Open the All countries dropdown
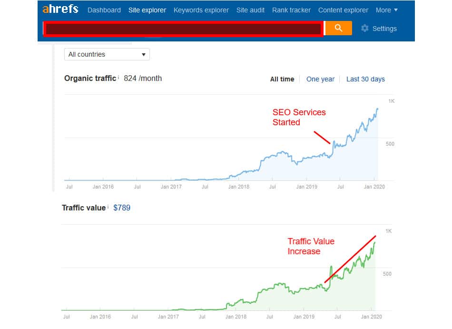Viewport: 452px width, 329px height. [x=107, y=54]
